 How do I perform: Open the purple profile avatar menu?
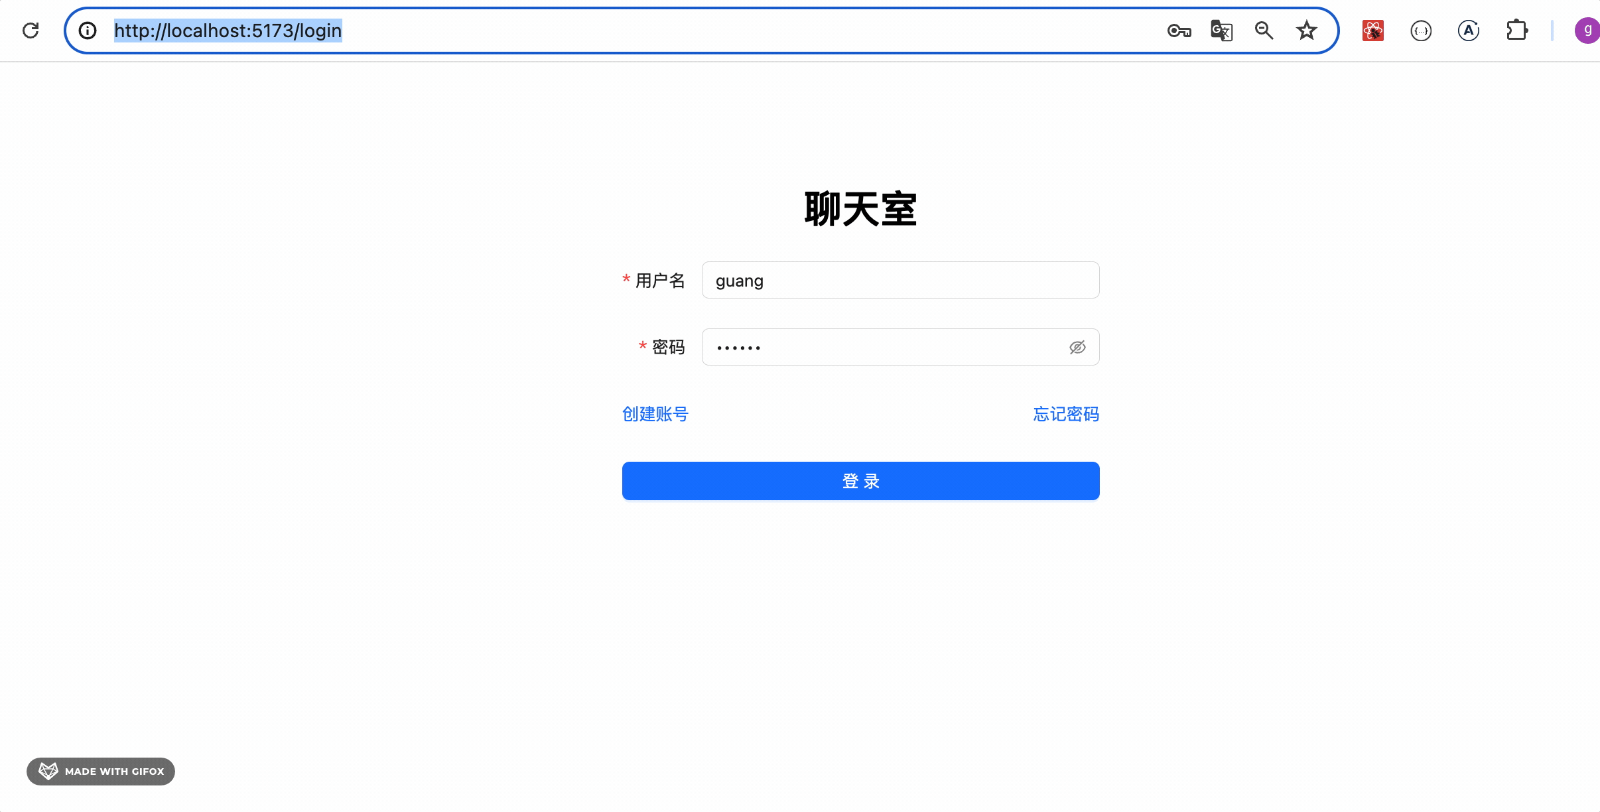click(x=1587, y=31)
